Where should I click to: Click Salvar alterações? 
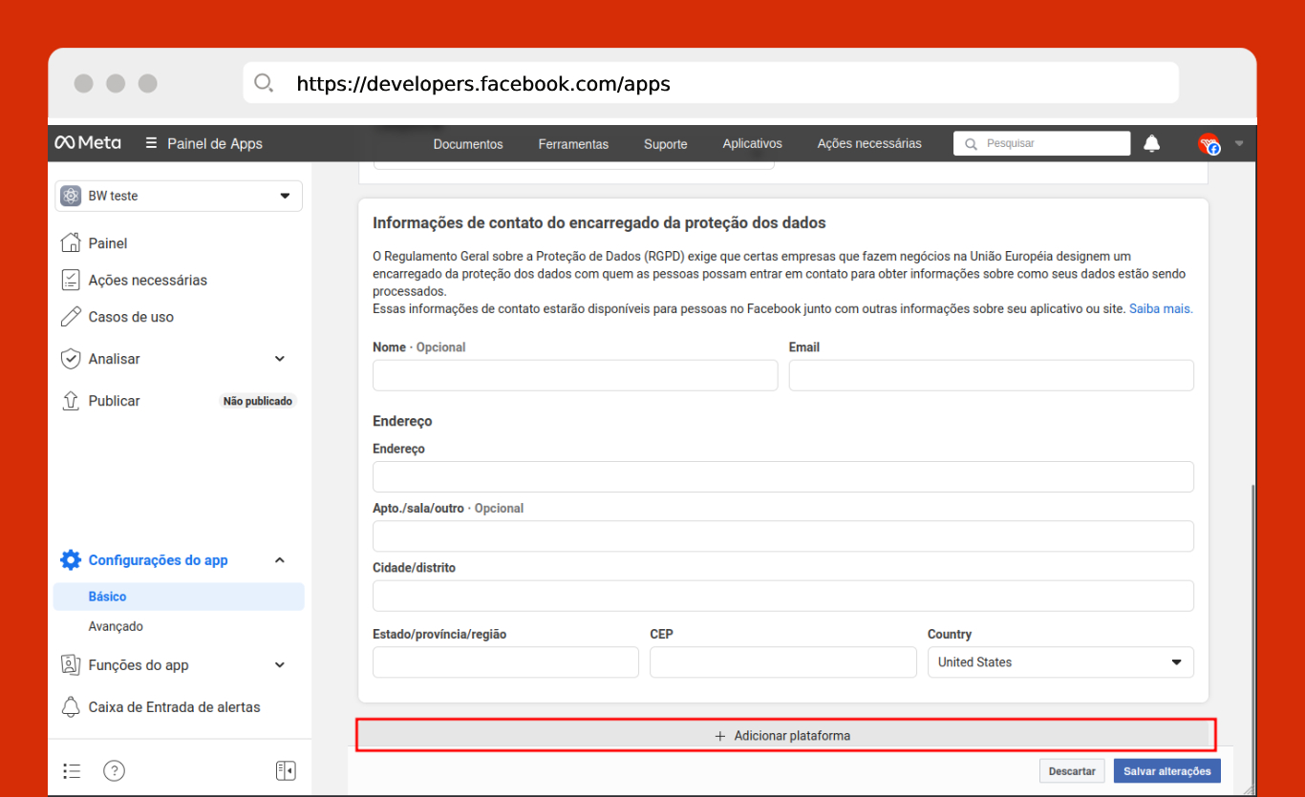point(1166,771)
